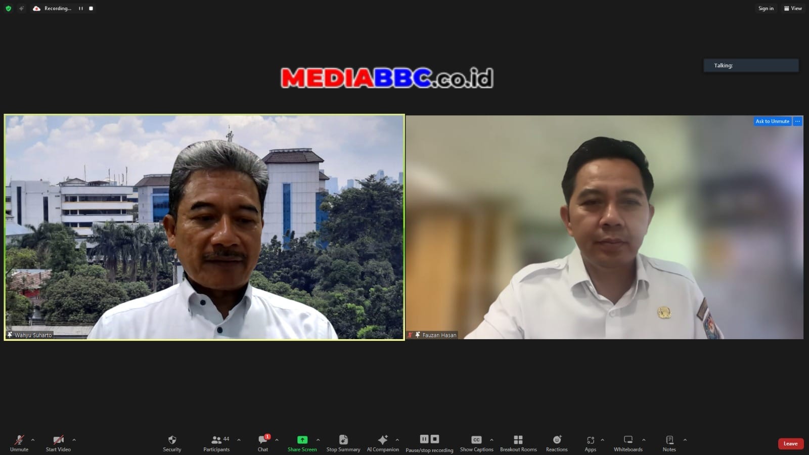The height and width of the screenshot is (455, 809).
Task: Open Whiteboards
Action: tap(628, 443)
